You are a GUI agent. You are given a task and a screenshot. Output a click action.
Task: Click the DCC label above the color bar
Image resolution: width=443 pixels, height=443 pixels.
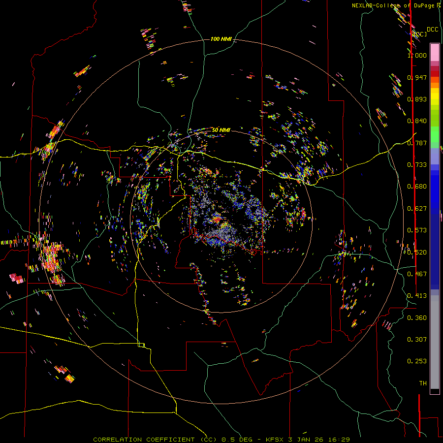[x=432, y=30]
